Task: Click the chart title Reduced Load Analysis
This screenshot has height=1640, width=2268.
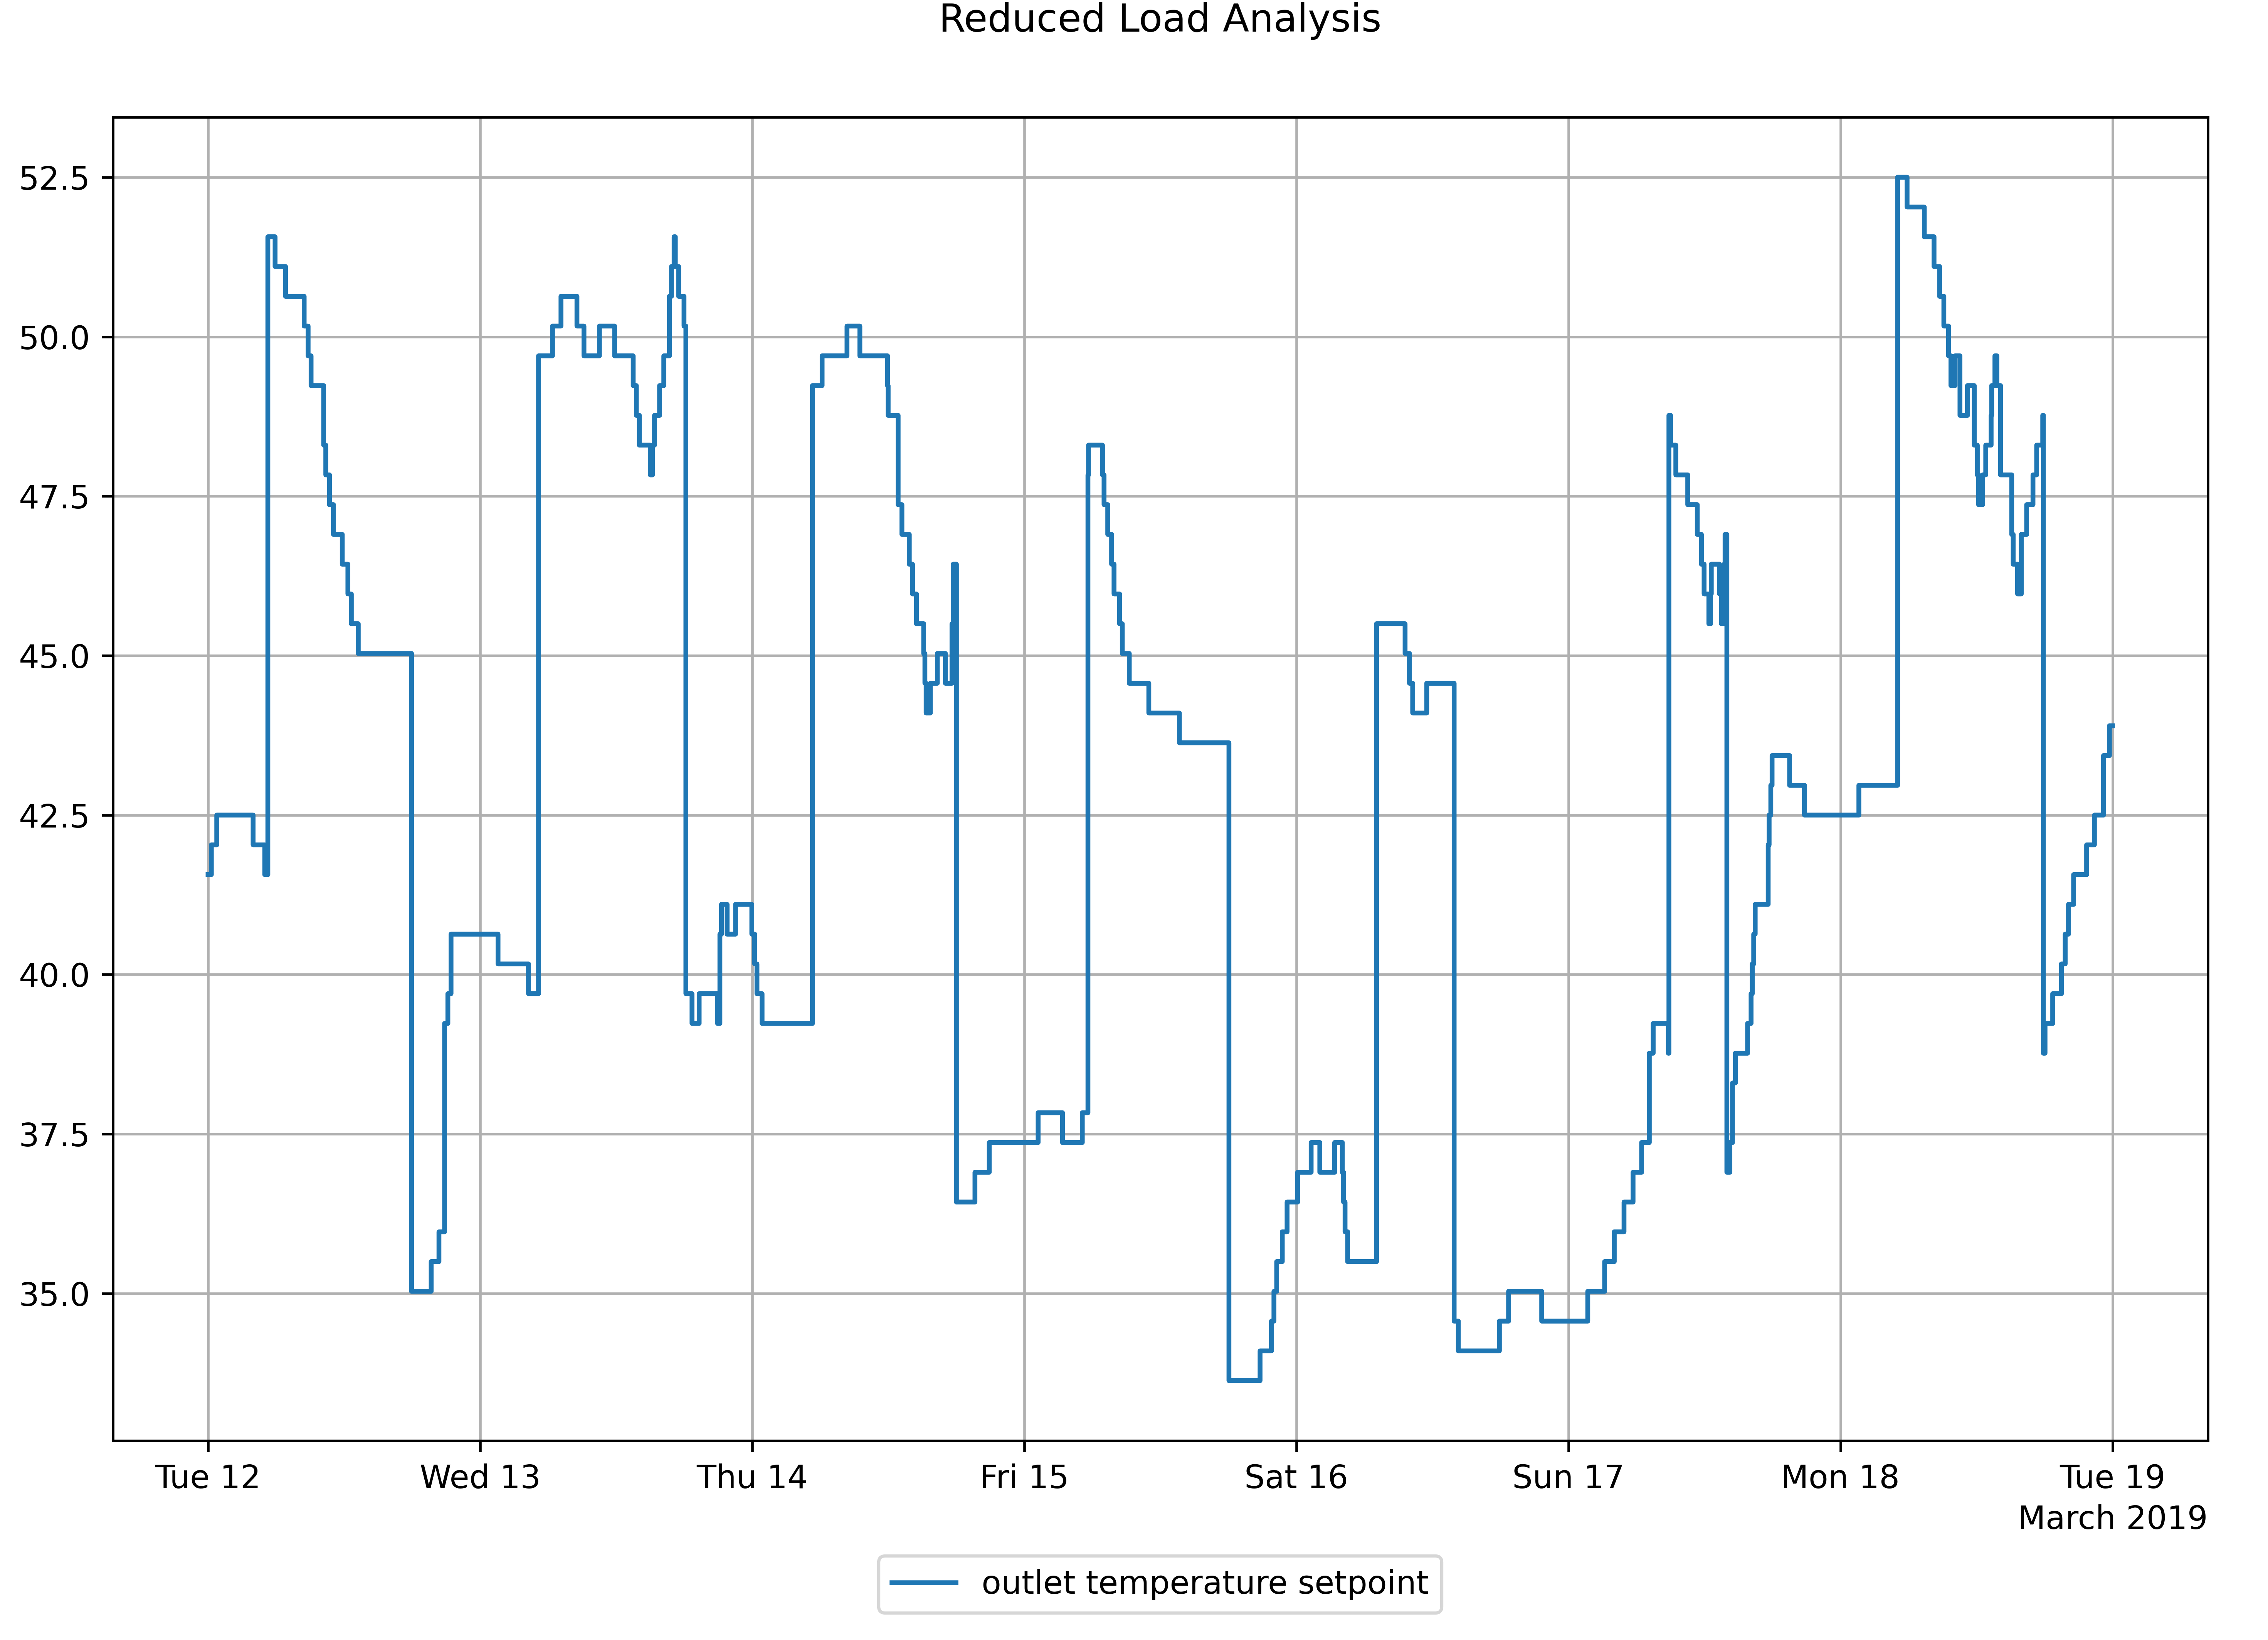Action: point(1160,18)
